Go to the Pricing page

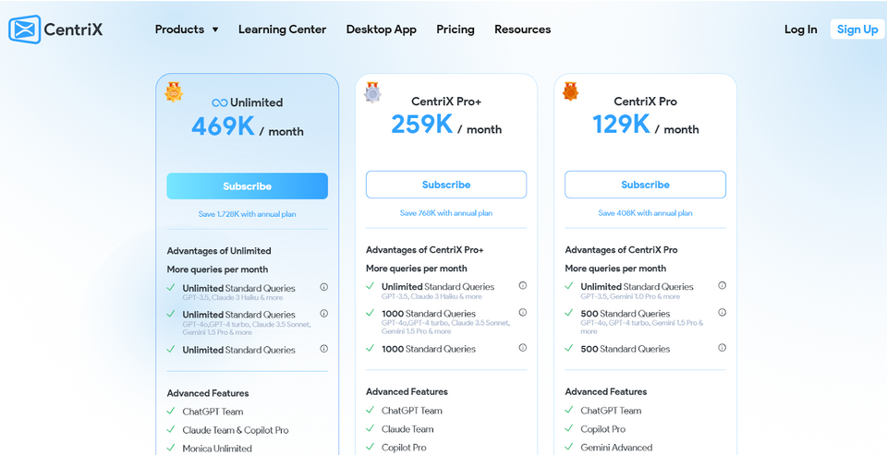[456, 30]
